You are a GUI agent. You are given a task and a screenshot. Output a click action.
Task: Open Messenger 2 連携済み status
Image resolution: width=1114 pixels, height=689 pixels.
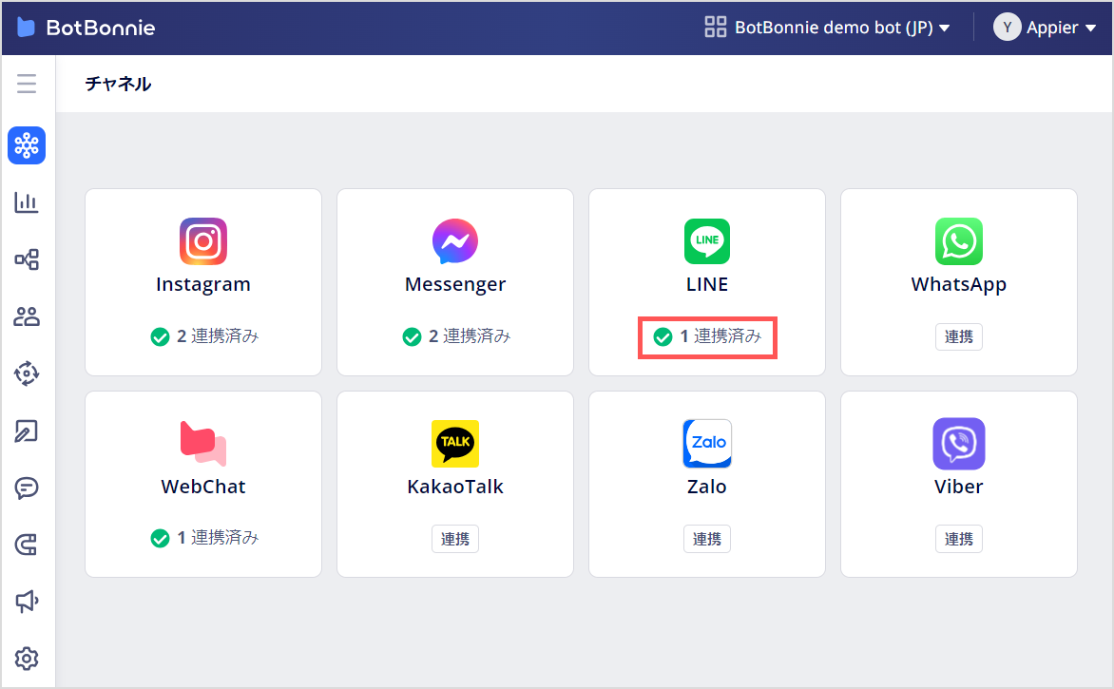456,336
